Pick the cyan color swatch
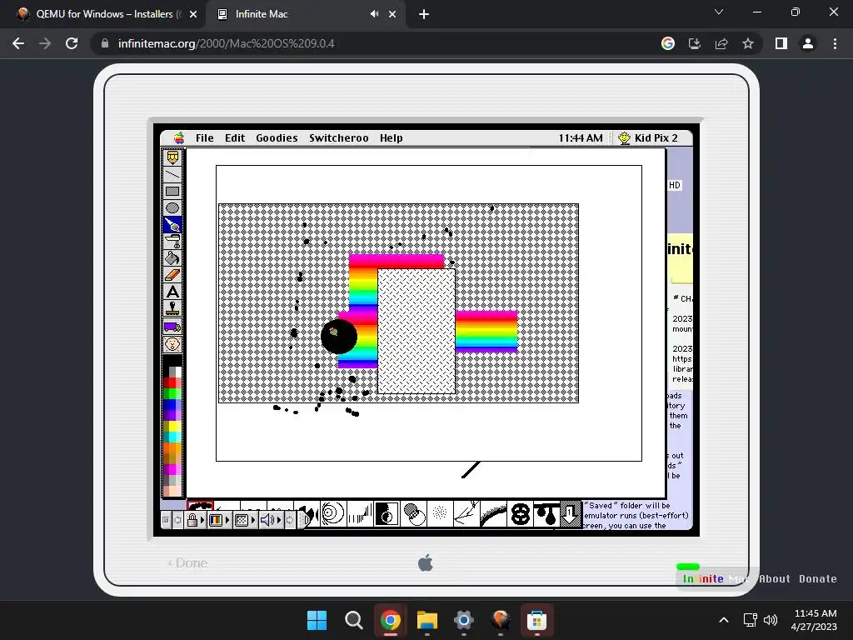This screenshot has width=853, height=640. [x=172, y=437]
